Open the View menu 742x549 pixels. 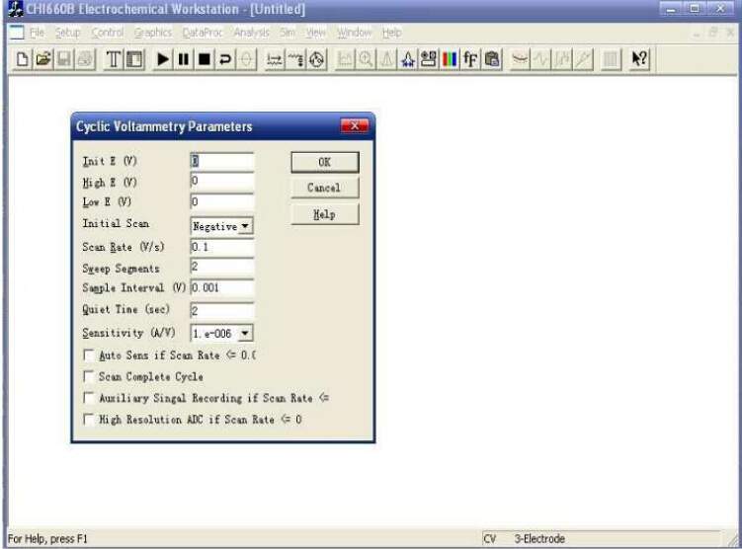click(x=315, y=33)
